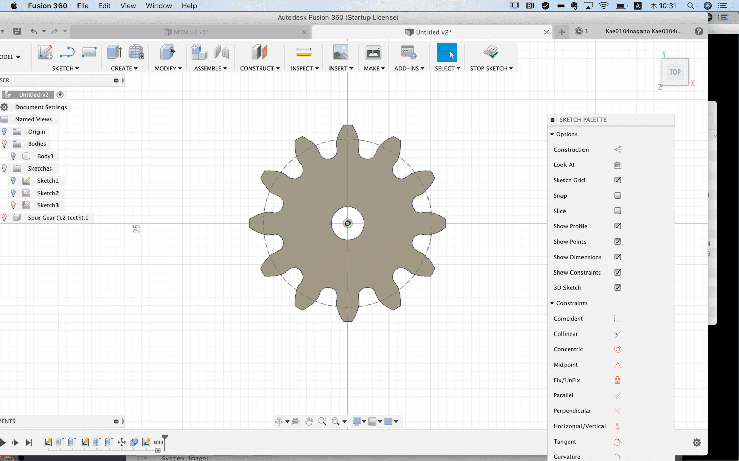Click the Stop Sketch icon

point(491,52)
